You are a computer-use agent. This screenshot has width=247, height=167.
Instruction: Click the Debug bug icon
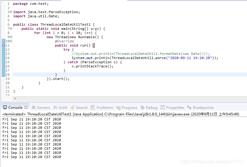pos(142,107)
